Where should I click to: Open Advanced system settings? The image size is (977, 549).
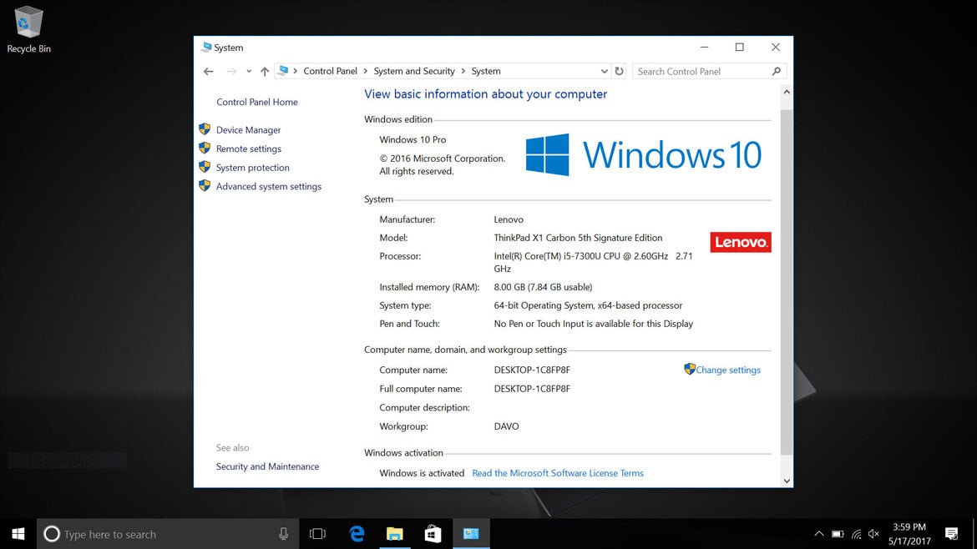coord(269,186)
